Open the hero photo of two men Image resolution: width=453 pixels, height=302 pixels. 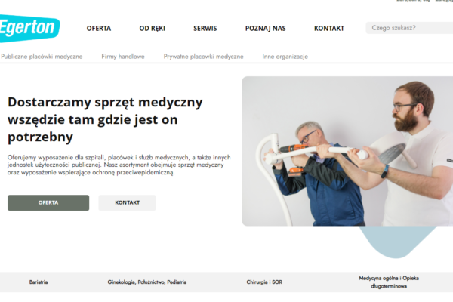coord(347,151)
